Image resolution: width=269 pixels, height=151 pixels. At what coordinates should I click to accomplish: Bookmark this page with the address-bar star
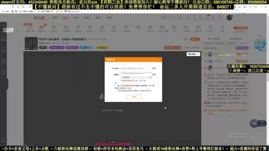[30, 7]
